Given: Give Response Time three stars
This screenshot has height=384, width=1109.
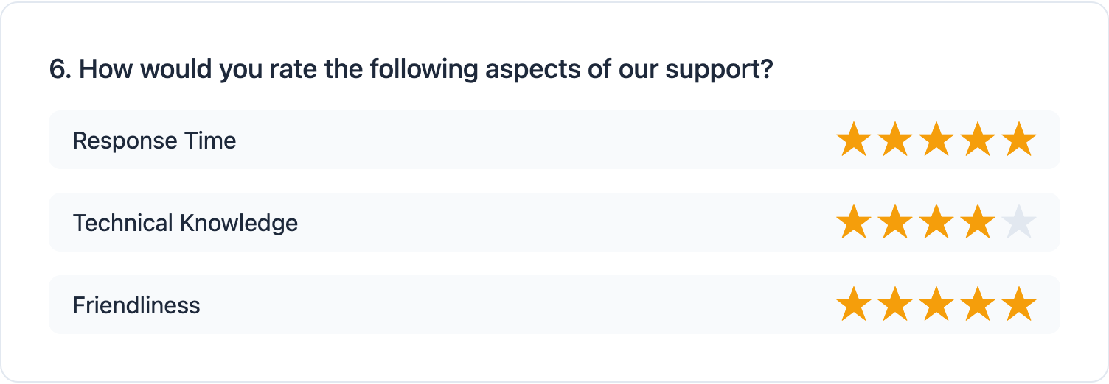Looking at the screenshot, I should click(936, 140).
